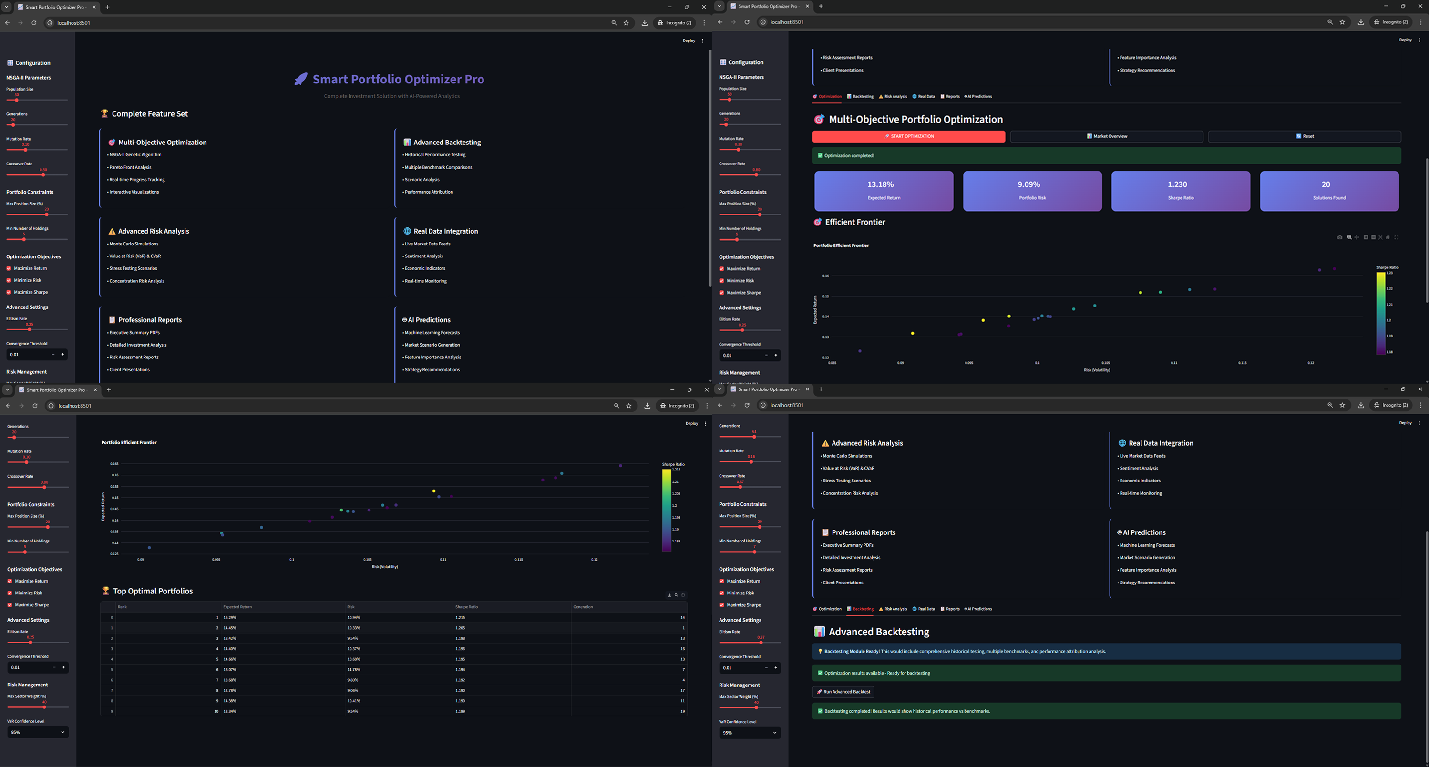Click the Elitism Rate slider handle showing 0.37
Screen dimensions: 1429x767
click(761, 643)
